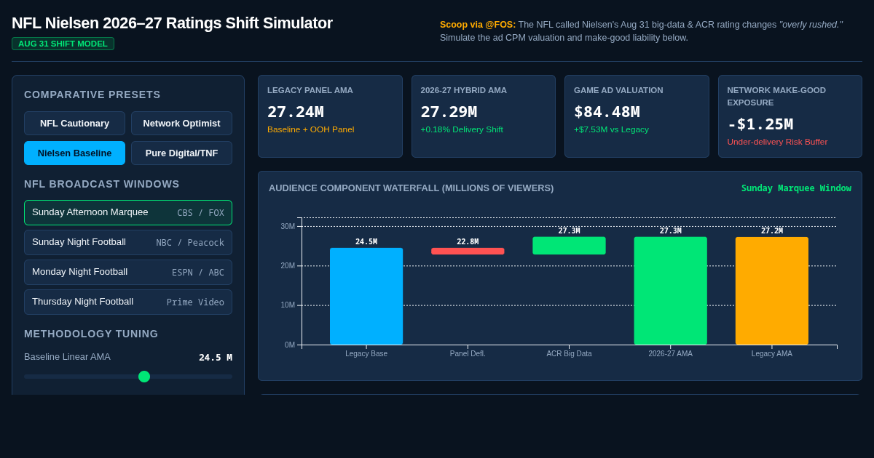Click 'Under-delivery Risk Buffer' text

click(777, 142)
